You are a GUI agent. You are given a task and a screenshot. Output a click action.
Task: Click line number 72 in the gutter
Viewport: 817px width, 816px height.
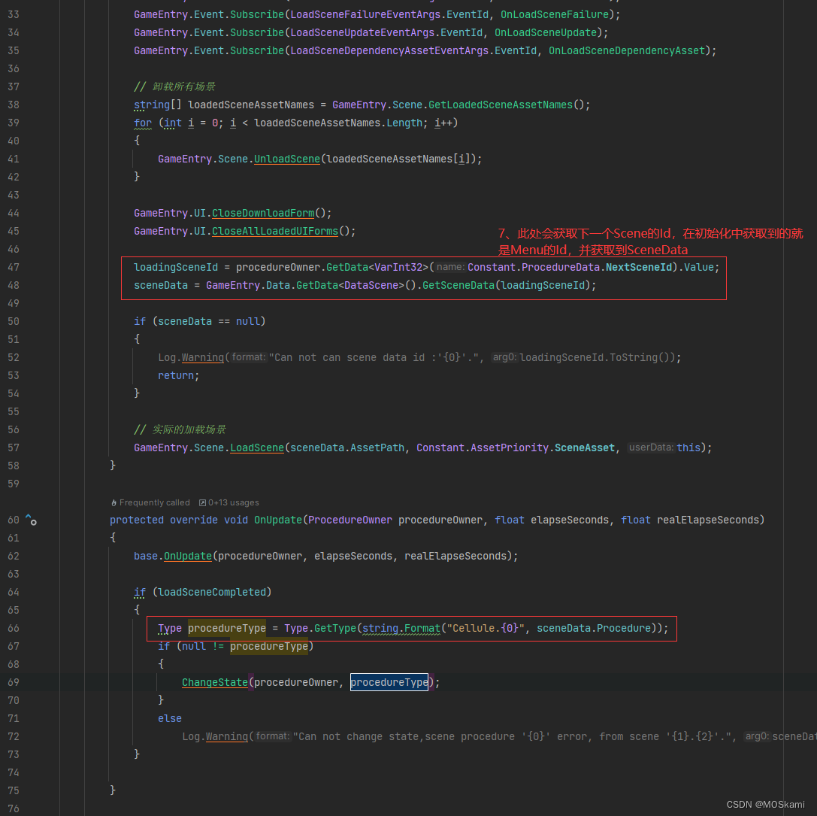(14, 737)
